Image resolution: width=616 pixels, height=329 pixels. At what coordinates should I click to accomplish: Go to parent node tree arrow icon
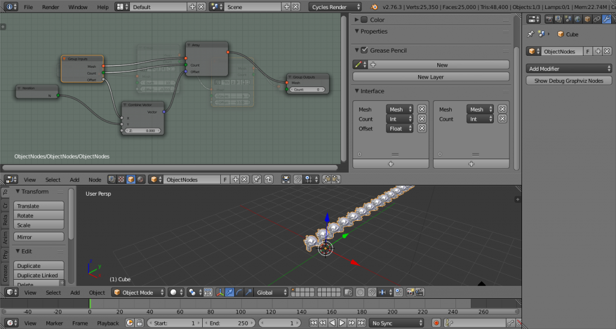tap(269, 180)
